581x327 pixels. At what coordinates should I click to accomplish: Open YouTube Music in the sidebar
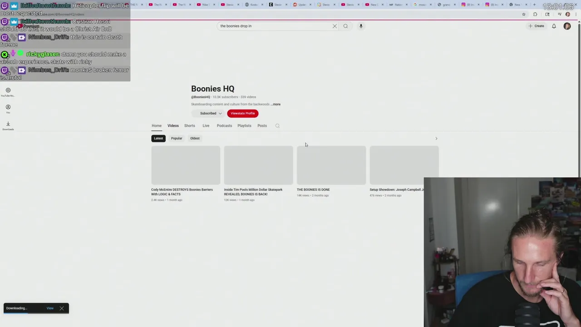click(x=8, y=92)
